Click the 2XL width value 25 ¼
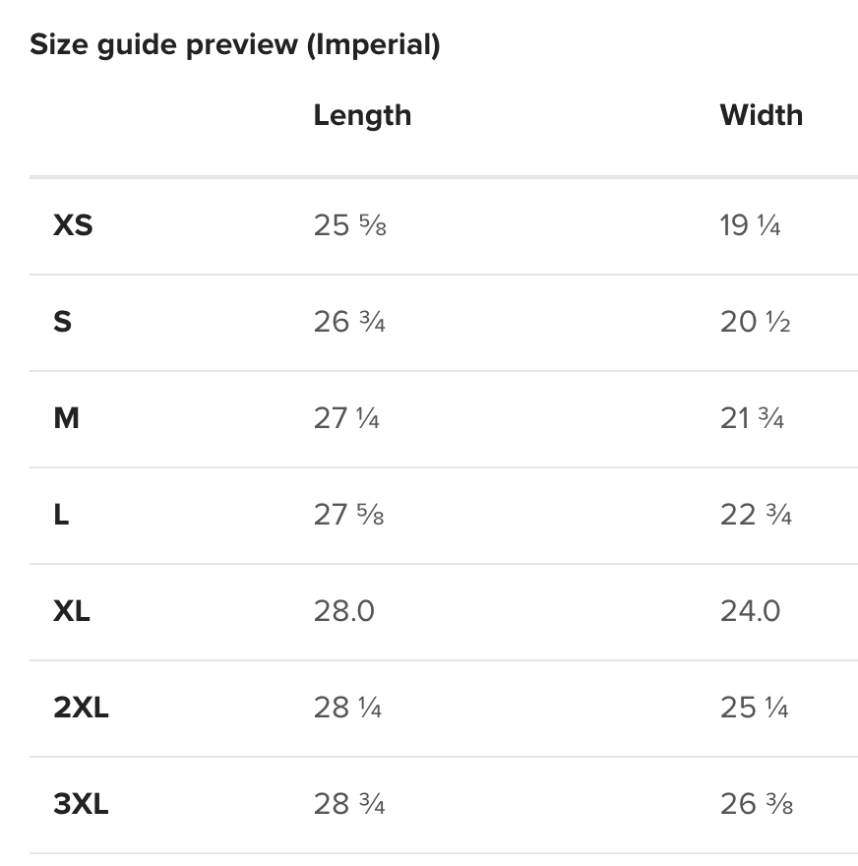The width and height of the screenshot is (858, 866). tap(754, 708)
